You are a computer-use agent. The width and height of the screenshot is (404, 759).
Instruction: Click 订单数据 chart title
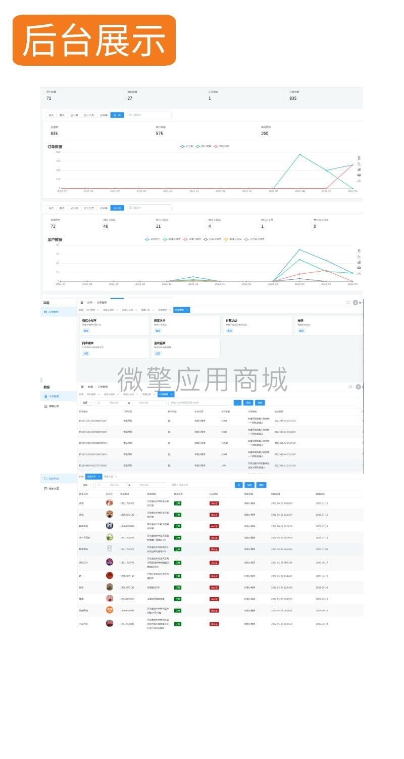point(55,147)
